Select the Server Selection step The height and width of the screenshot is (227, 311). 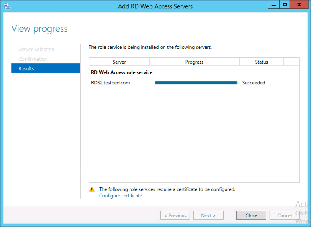(37, 50)
